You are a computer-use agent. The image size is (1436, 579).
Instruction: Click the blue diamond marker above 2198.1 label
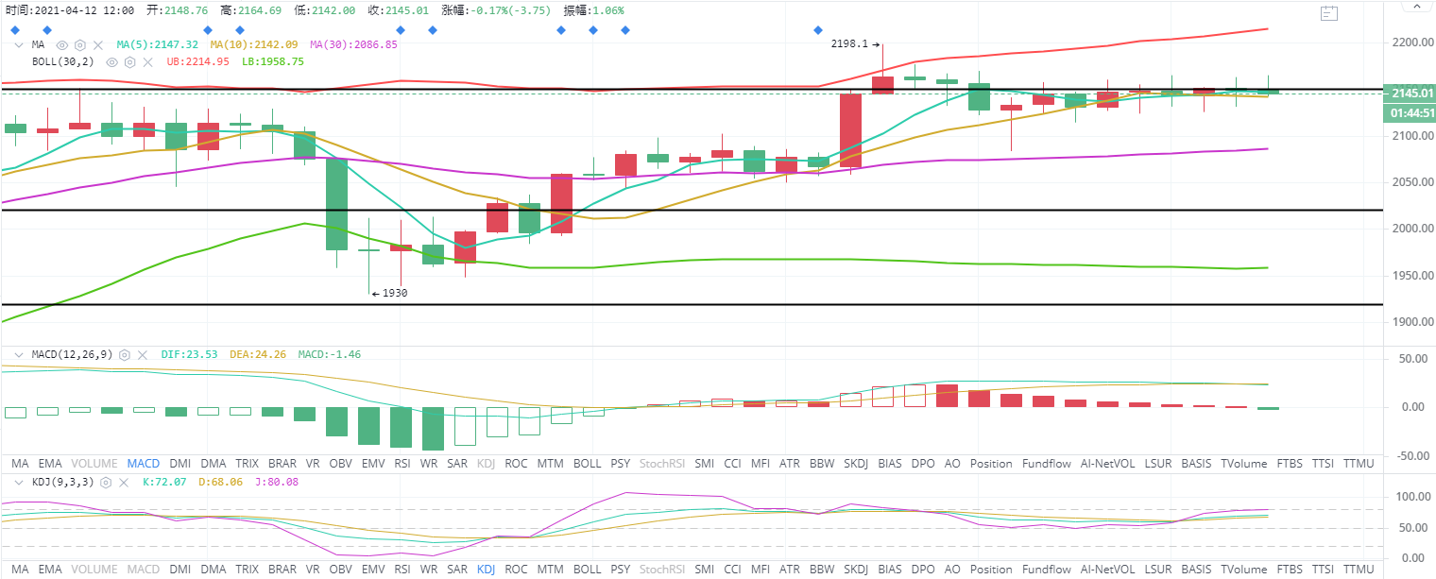(818, 30)
